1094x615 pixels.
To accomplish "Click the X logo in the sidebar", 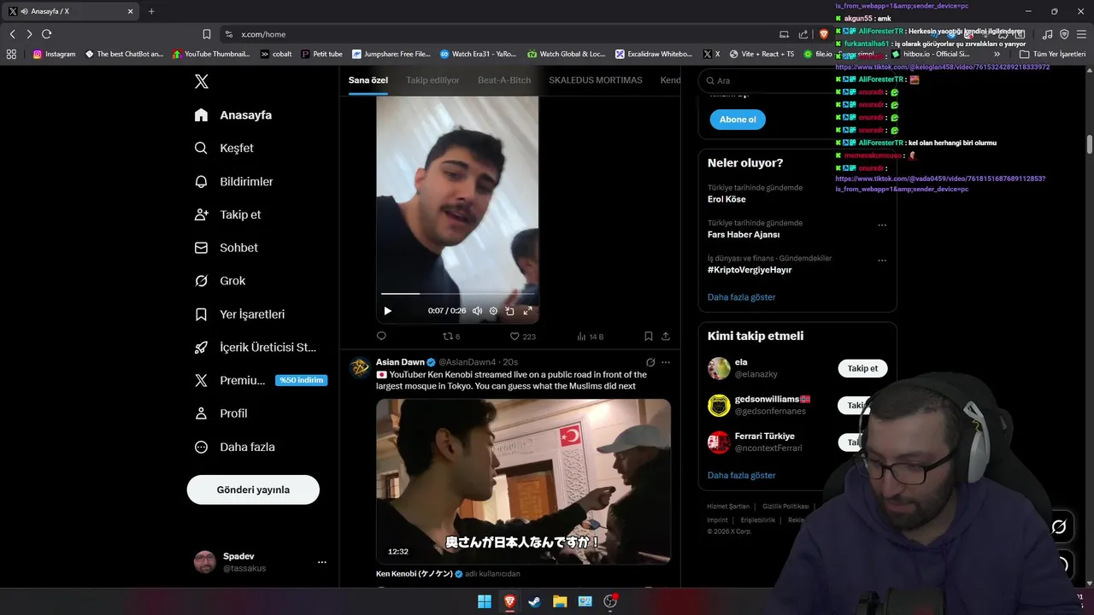I will 202,82.
